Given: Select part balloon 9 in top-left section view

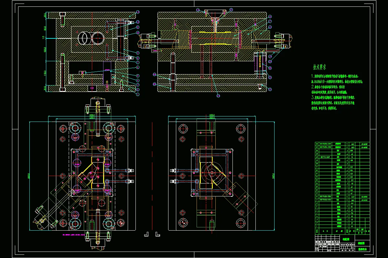Looking at the screenshot, I should [138, 53].
